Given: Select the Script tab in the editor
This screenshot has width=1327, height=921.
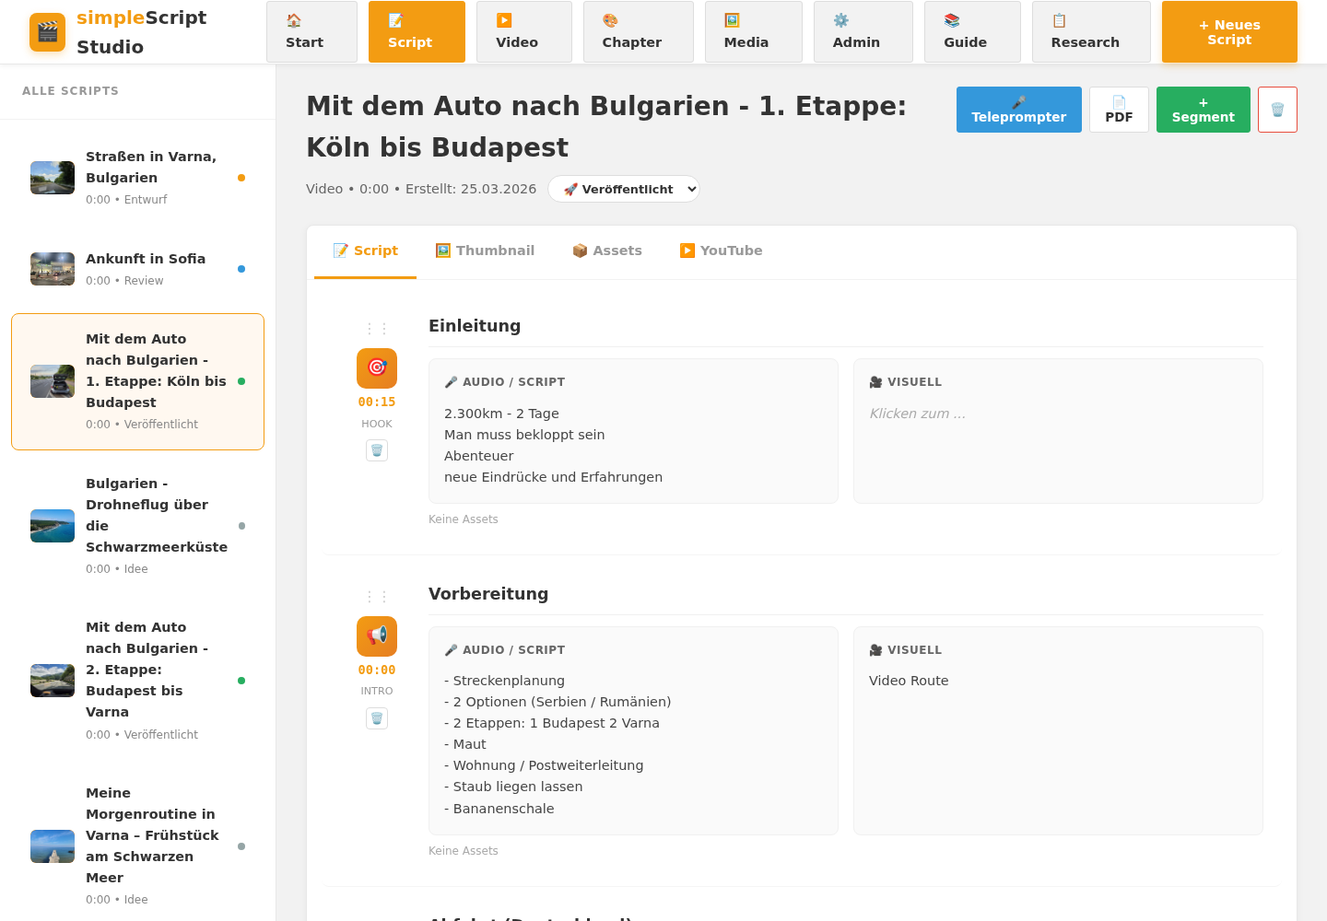Looking at the screenshot, I should (x=365, y=251).
